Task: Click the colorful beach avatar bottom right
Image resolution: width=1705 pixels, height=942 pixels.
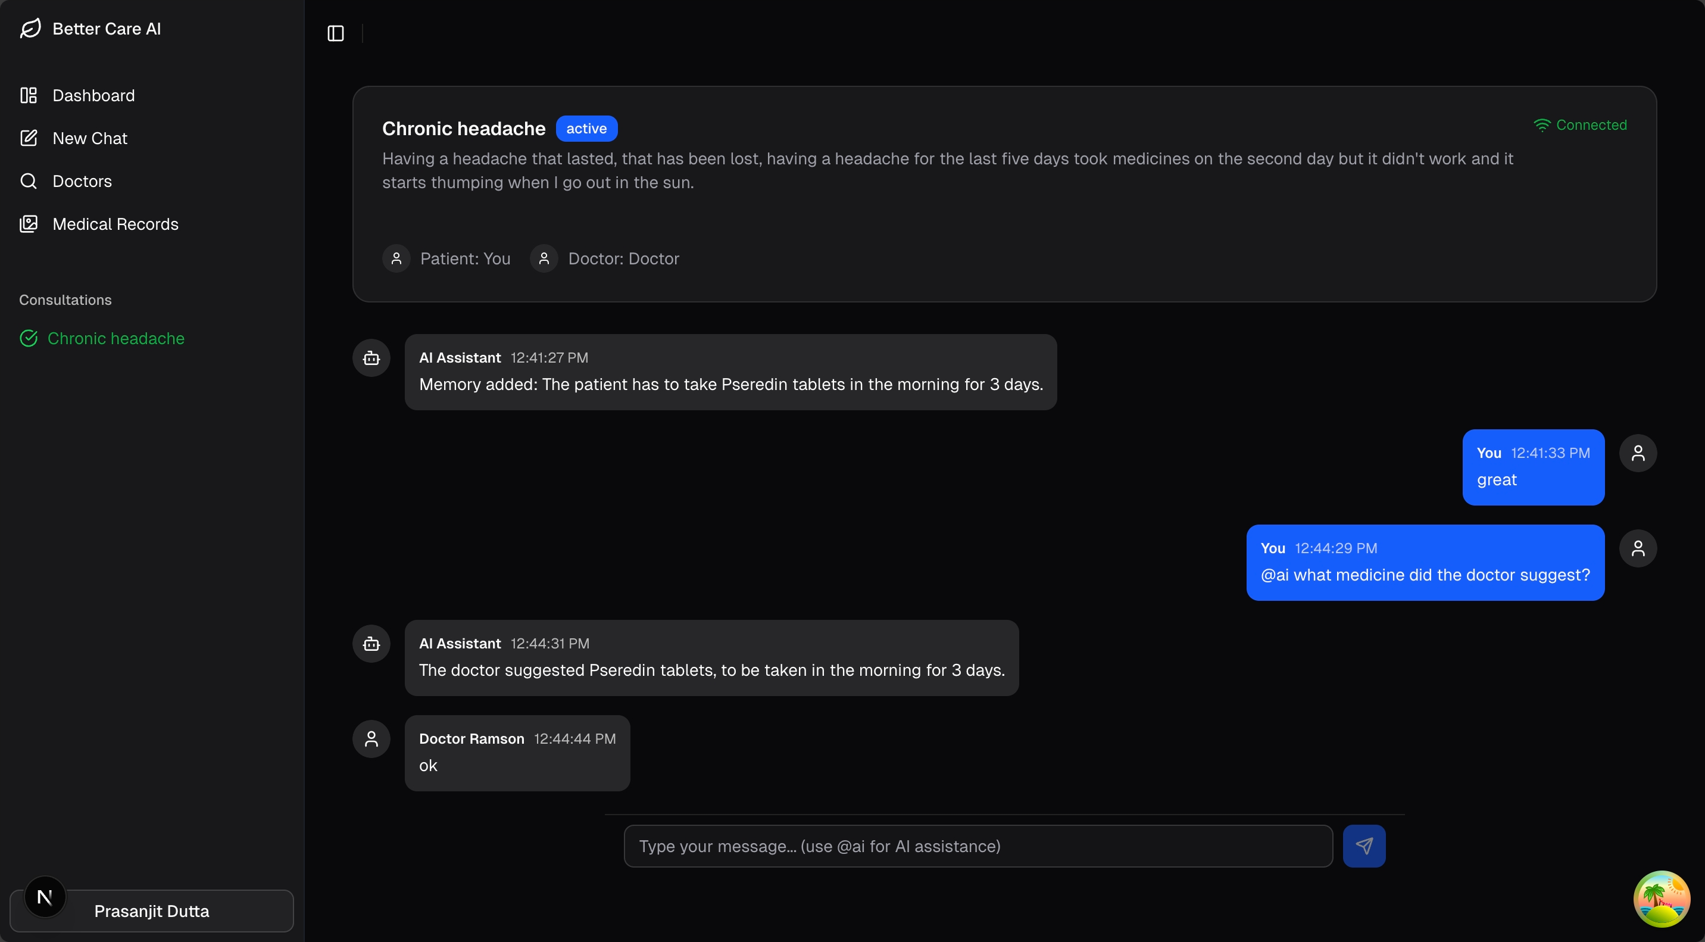Action: tap(1662, 899)
